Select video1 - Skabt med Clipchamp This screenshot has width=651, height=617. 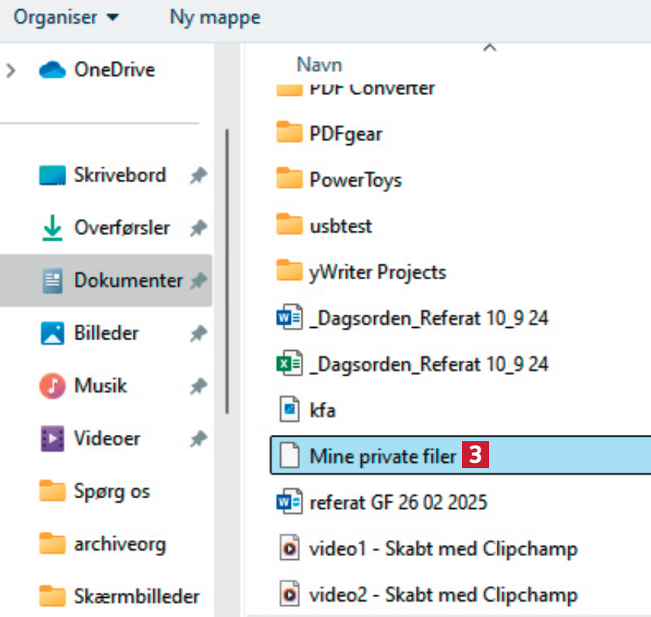[443, 549]
